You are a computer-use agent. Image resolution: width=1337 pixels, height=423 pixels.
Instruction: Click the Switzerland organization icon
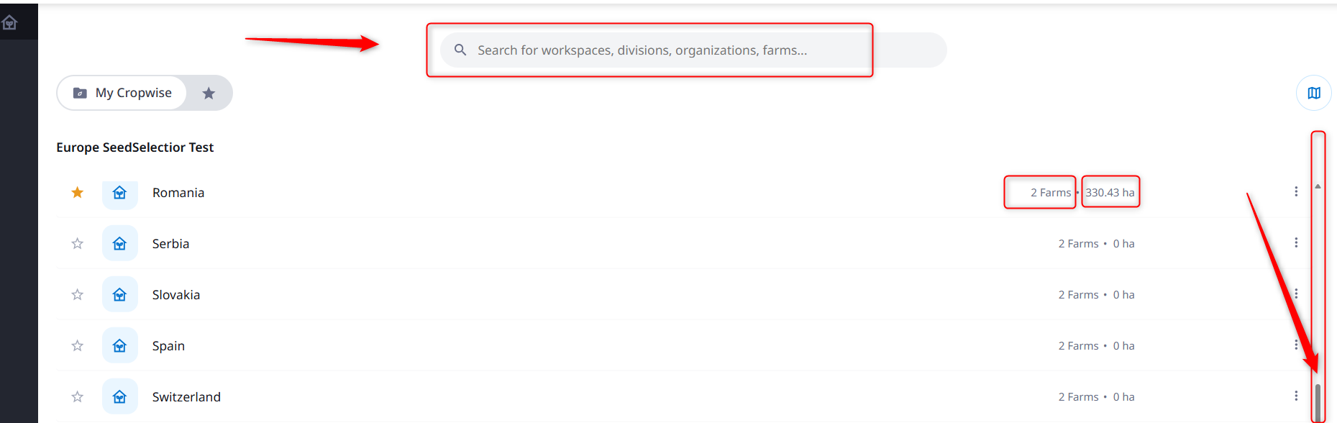tap(120, 397)
